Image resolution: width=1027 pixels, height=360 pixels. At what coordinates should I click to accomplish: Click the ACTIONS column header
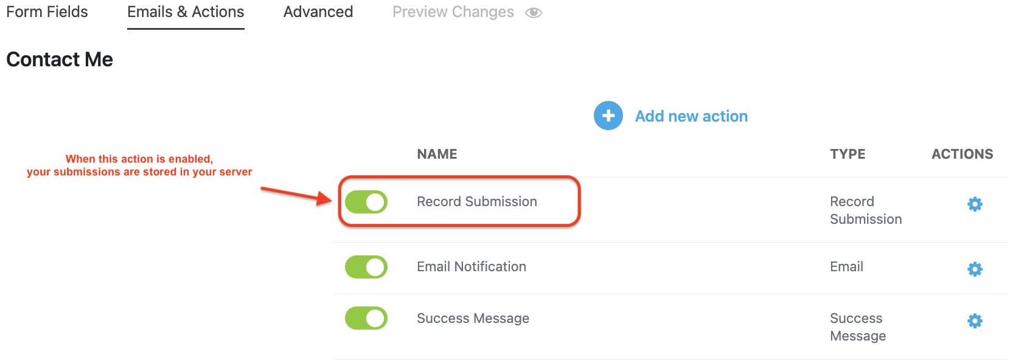pyautogui.click(x=962, y=154)
